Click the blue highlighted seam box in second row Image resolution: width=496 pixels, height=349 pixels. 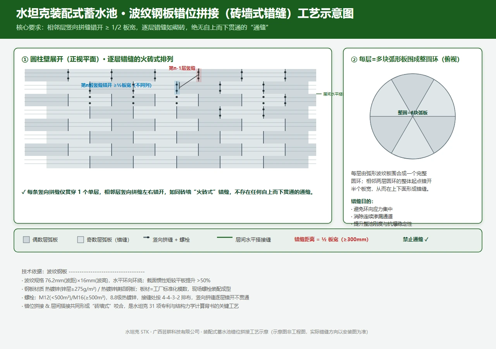177,88
